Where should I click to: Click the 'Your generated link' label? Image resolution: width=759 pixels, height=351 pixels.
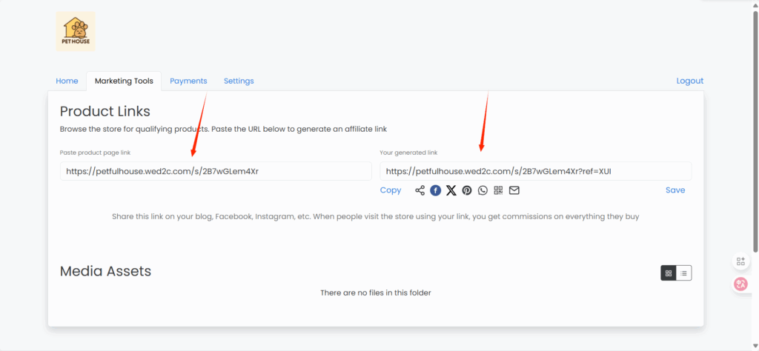tap(408, 153)
